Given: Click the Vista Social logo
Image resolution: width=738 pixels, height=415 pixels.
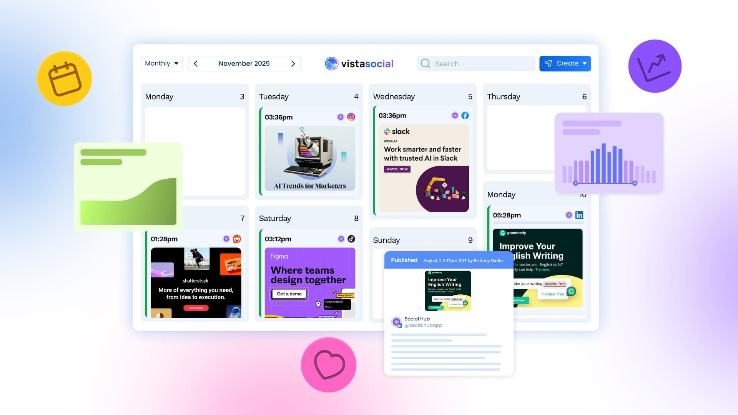Looking at the screenshot, I should (359, 63).
